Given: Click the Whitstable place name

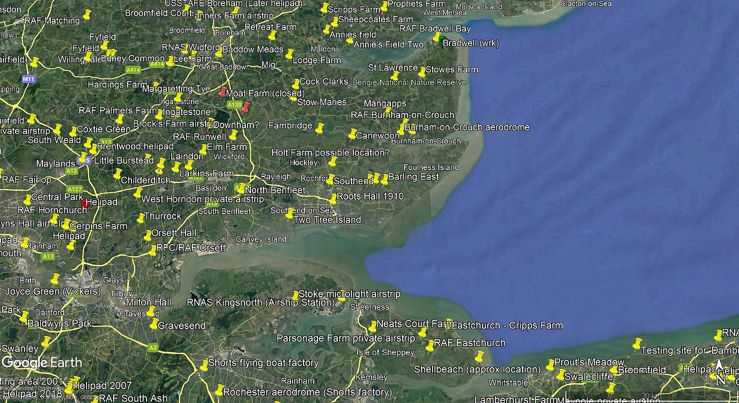Looking at the screenshot, I should [508, 383].
